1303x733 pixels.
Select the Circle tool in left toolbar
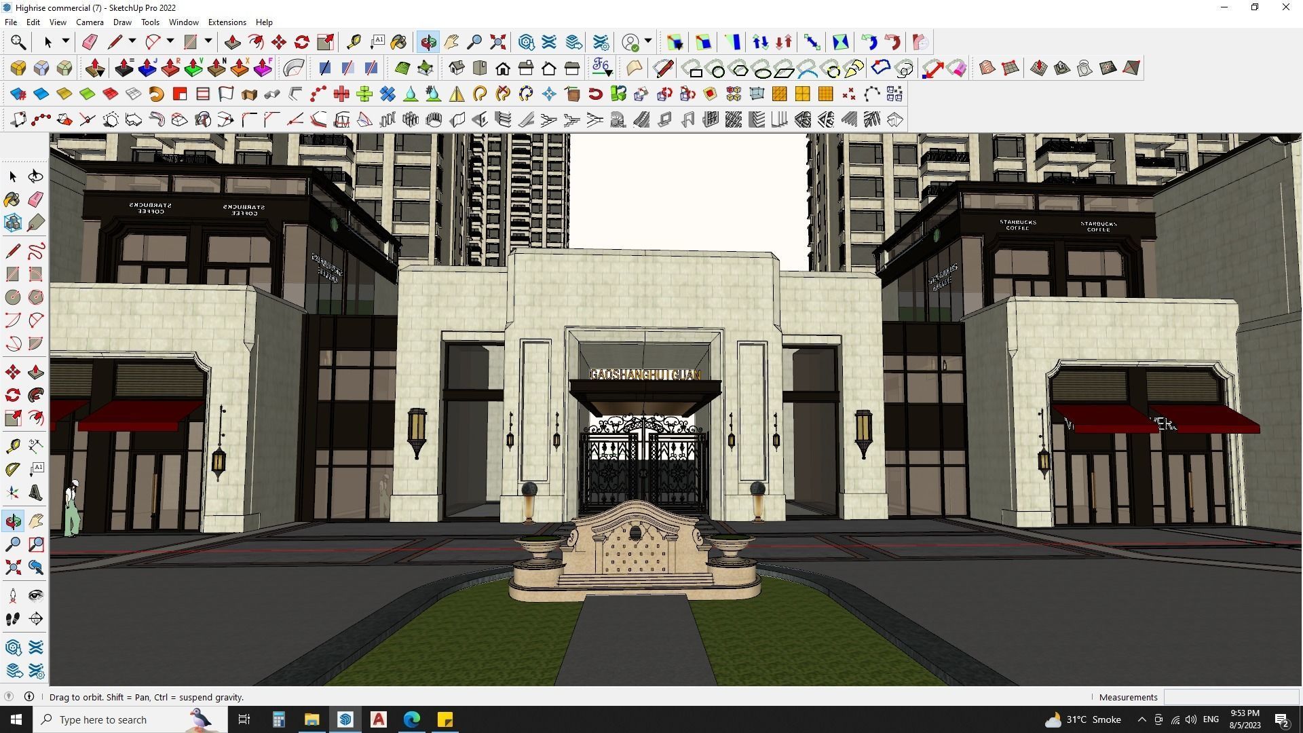point(13,297)
